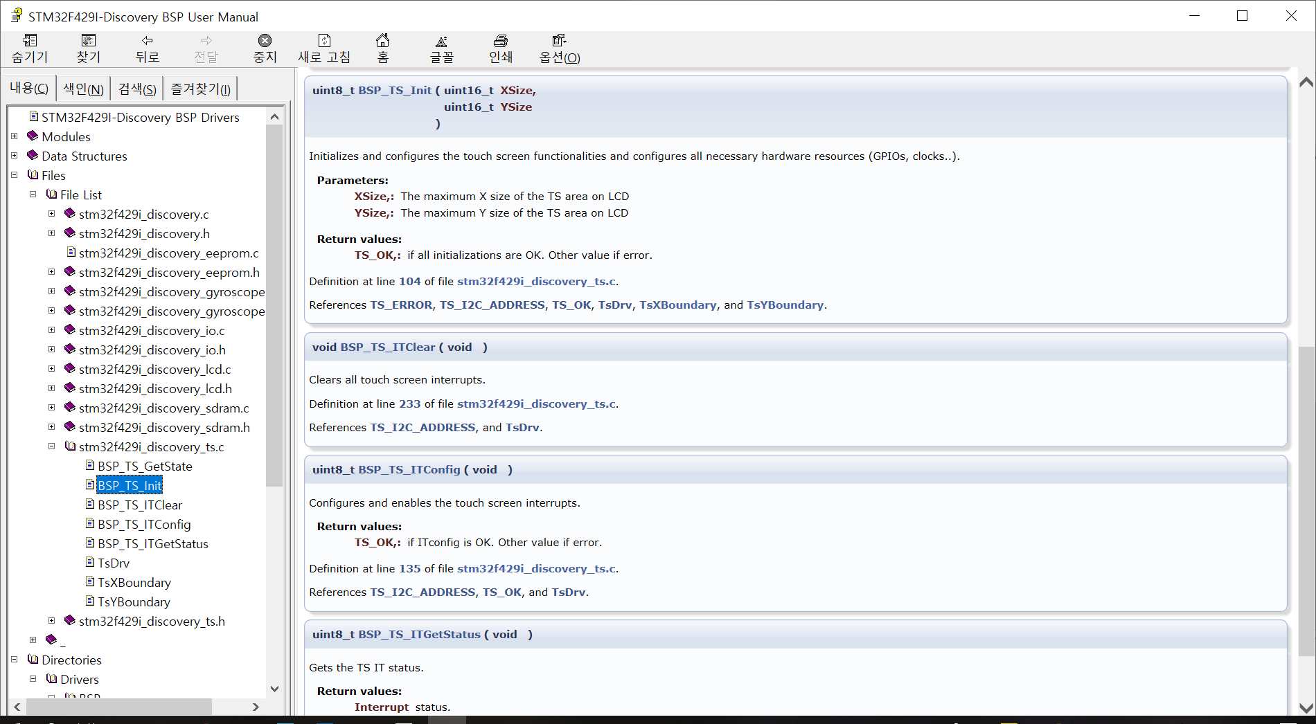This screenshot has width=1316, height=724.
Task: Click the Modules book icon
Action: 33,136
